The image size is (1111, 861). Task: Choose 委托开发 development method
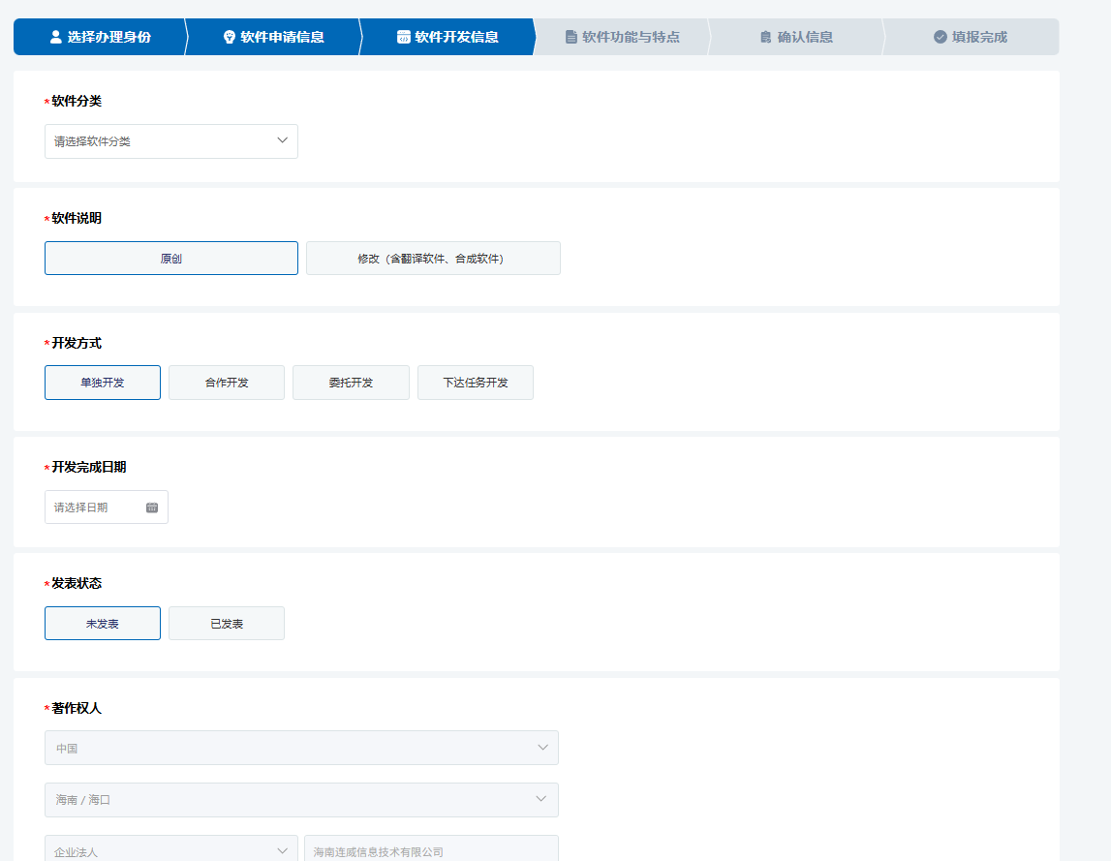pos(351,383)
